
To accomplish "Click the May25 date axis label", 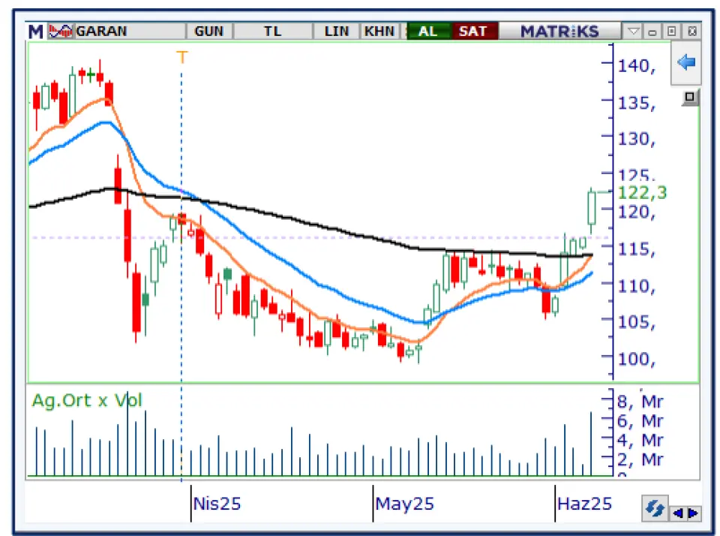I will coord(404,504).
